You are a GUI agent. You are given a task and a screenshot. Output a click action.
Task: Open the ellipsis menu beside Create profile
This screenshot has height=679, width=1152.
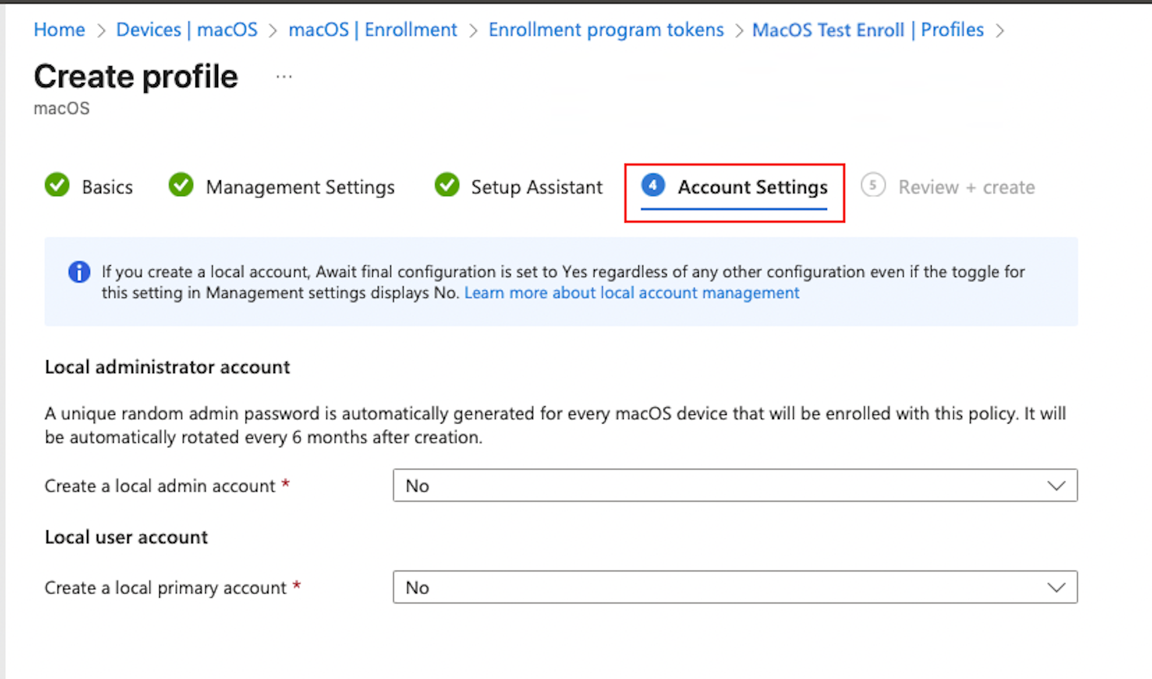coord(284,75)
